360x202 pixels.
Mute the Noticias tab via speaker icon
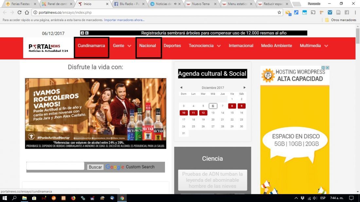175,4
